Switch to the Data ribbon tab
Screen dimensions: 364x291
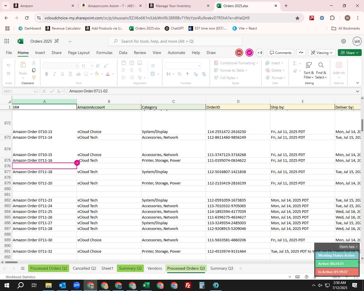[123, 53]
